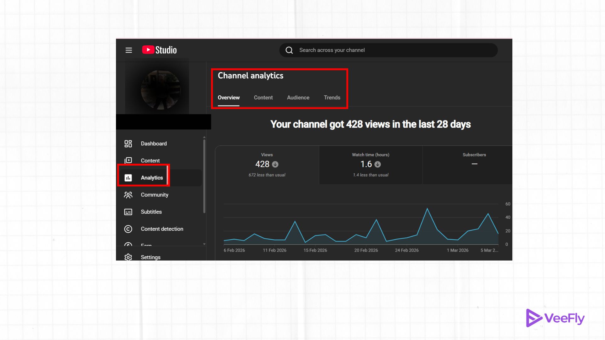Select the Dashboard icon in the sidebar
The height and width of the screenshot is (340, 605).
(x=128, y=143)
